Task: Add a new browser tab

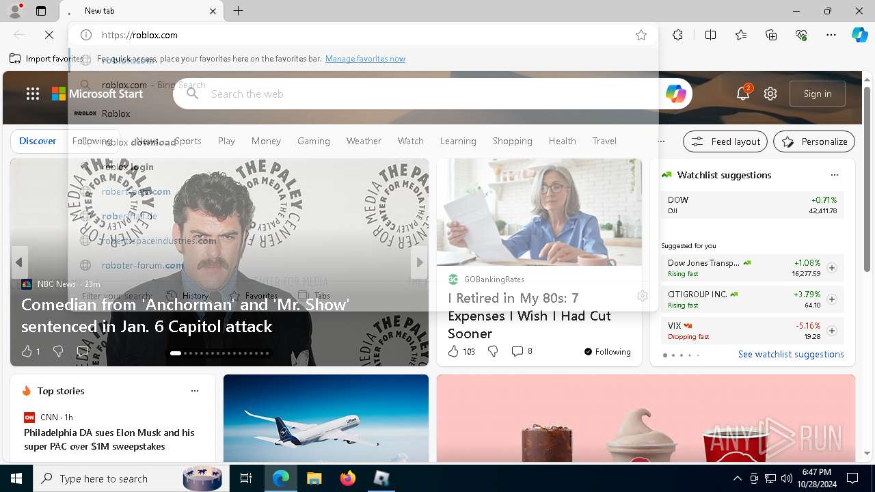Action: point(238,11)
